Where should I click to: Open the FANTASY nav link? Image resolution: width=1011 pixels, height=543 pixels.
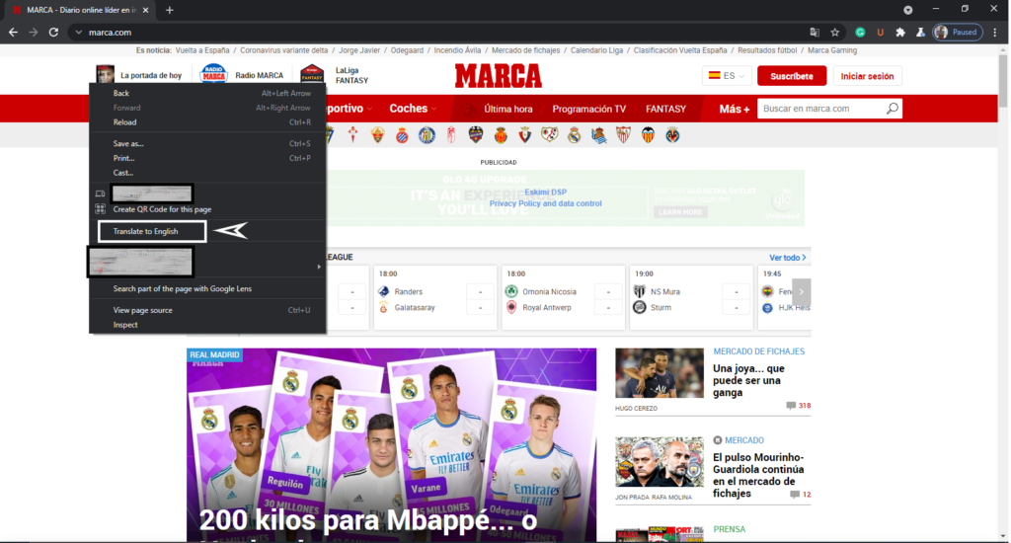tap(666, 109)
